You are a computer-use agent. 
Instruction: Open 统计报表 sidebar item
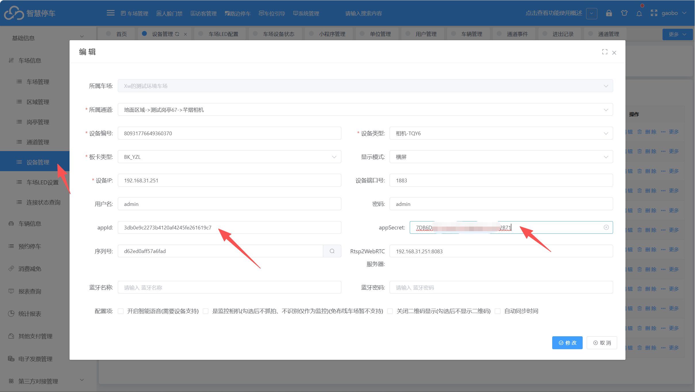tap(30, 314)
